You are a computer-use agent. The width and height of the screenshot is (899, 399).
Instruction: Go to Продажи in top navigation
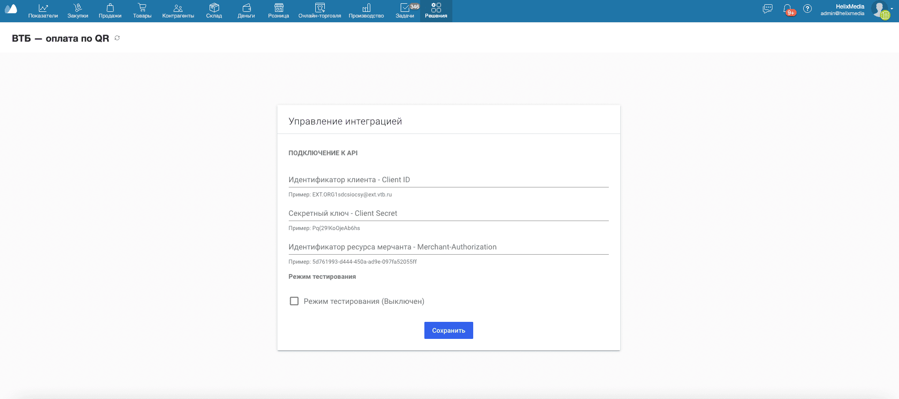pos(110,11)
